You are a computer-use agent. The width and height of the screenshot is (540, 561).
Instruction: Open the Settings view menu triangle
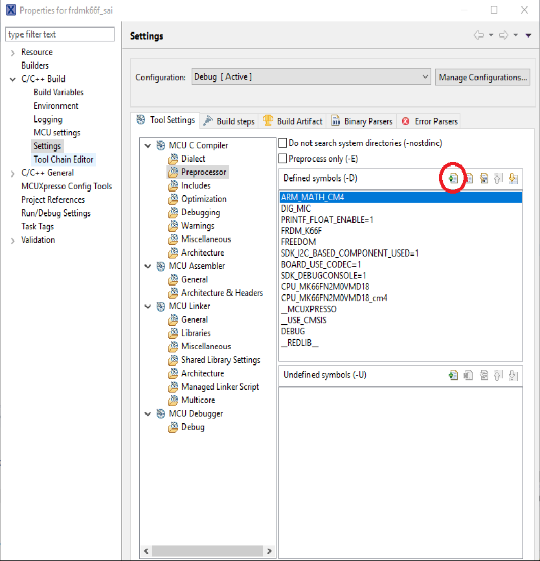tap(528, 35)
